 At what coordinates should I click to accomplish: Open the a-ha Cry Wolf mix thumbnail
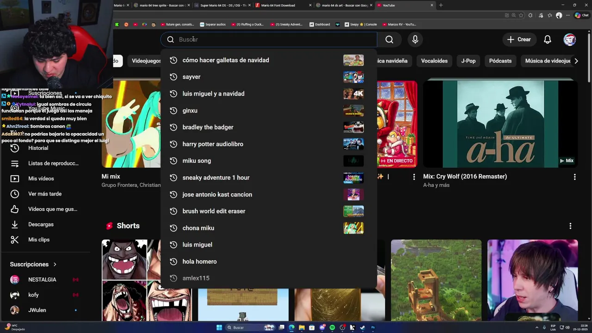[500, 124]
